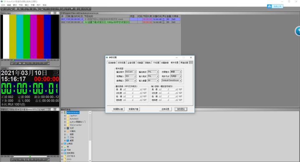Click the 恢复默认值 button

[118, 109]
